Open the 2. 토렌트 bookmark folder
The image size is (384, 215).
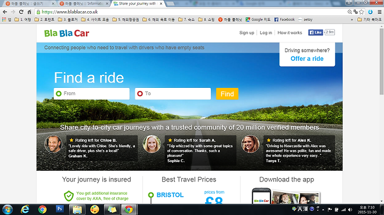[44, 20]
